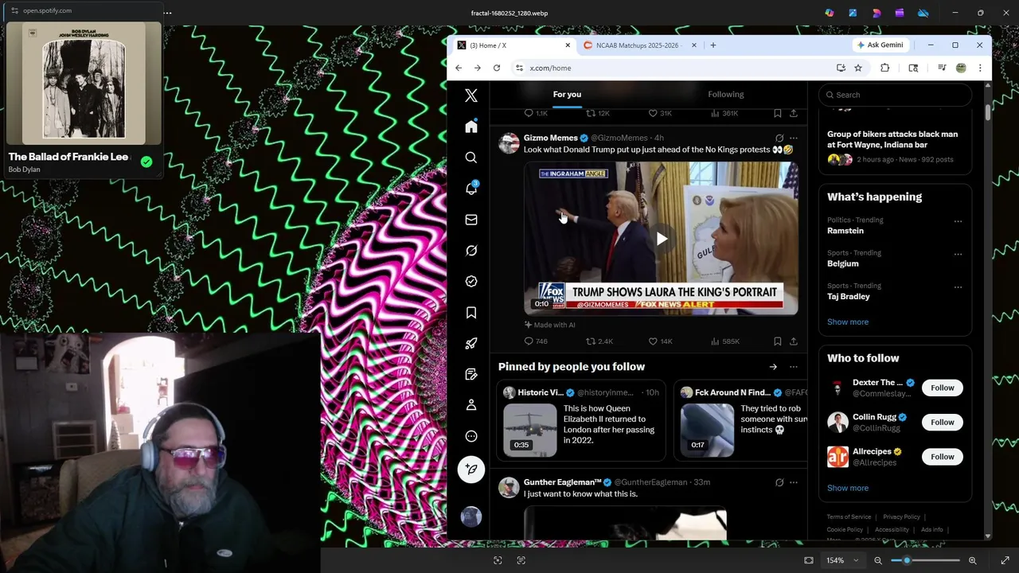Screen dimensions: 1019x573
Task: Open zoom percentage dropdown showing 154%
Action: [x=842, y=560]
